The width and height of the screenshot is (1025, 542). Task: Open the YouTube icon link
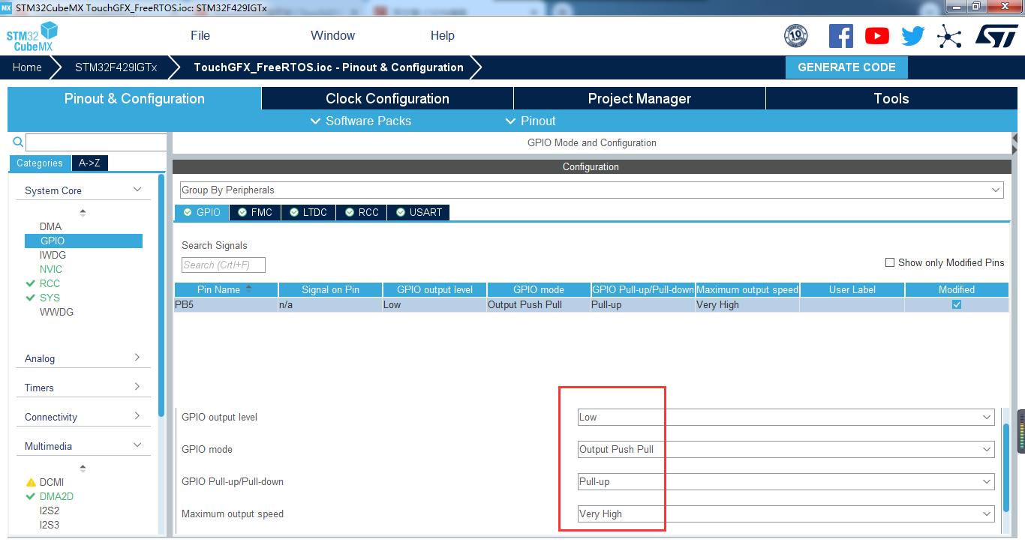(x=876, y=35)
